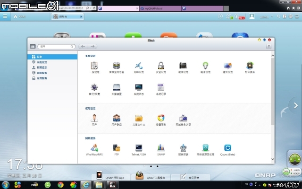Screen dimensions: 302x189
Task: Open background tasks icon with green badge
Action: 229,17
